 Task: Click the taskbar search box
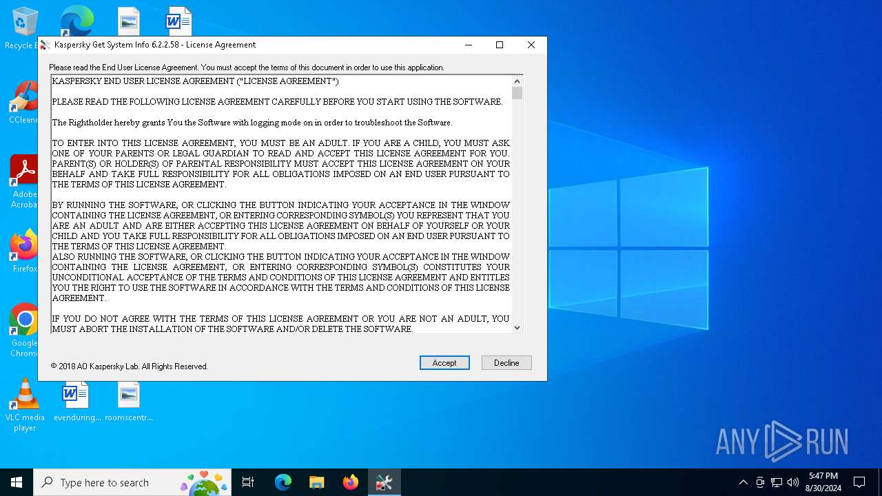click(132, 482)
